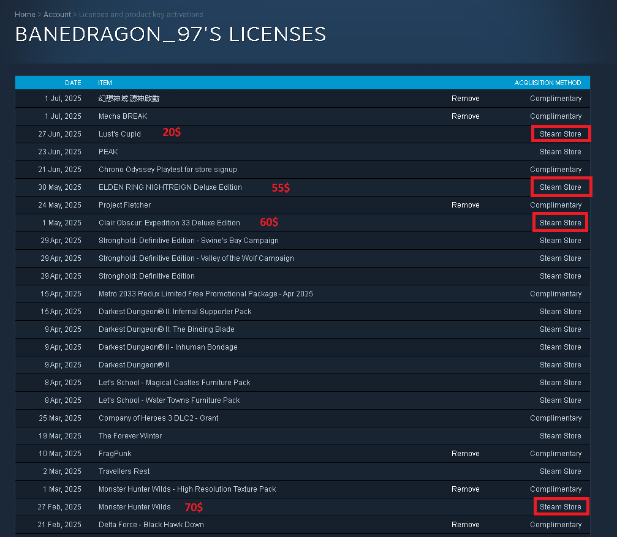Click the 19 Mar, 2025 date cell
617x537 pixels.
[x=60, y=435]
